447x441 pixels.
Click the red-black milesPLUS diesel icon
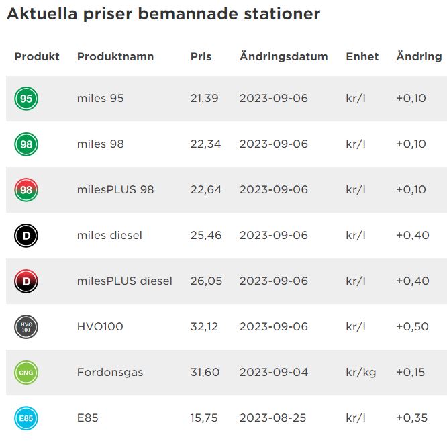26,281
